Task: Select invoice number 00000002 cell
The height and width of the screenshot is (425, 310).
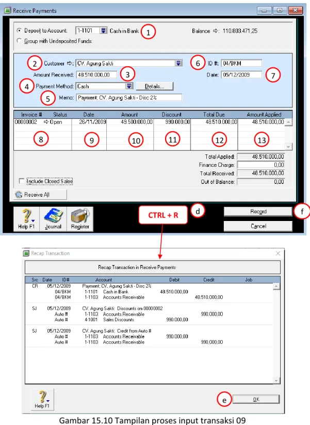Action: click(x=26, y=122)
